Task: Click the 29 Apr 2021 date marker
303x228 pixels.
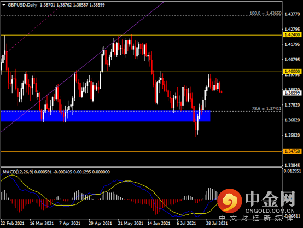Action: [100, 223]
